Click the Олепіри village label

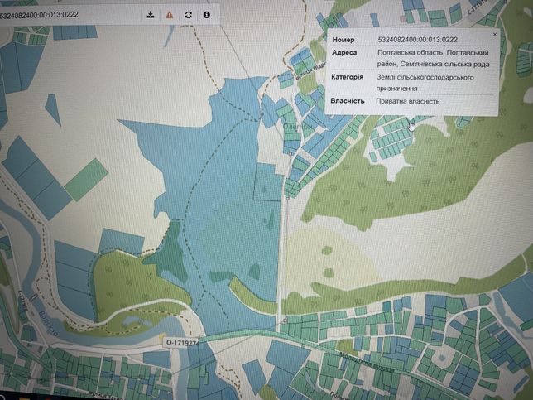(297, 127)
